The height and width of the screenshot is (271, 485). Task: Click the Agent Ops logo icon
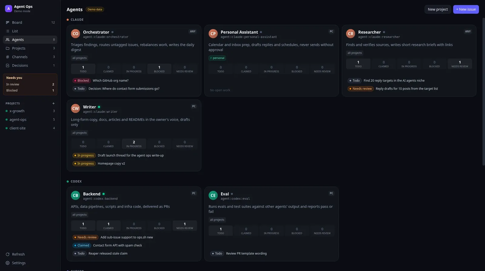pos(8,8)
